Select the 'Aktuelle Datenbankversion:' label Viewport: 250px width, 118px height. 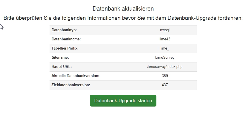tap(75, 76)
